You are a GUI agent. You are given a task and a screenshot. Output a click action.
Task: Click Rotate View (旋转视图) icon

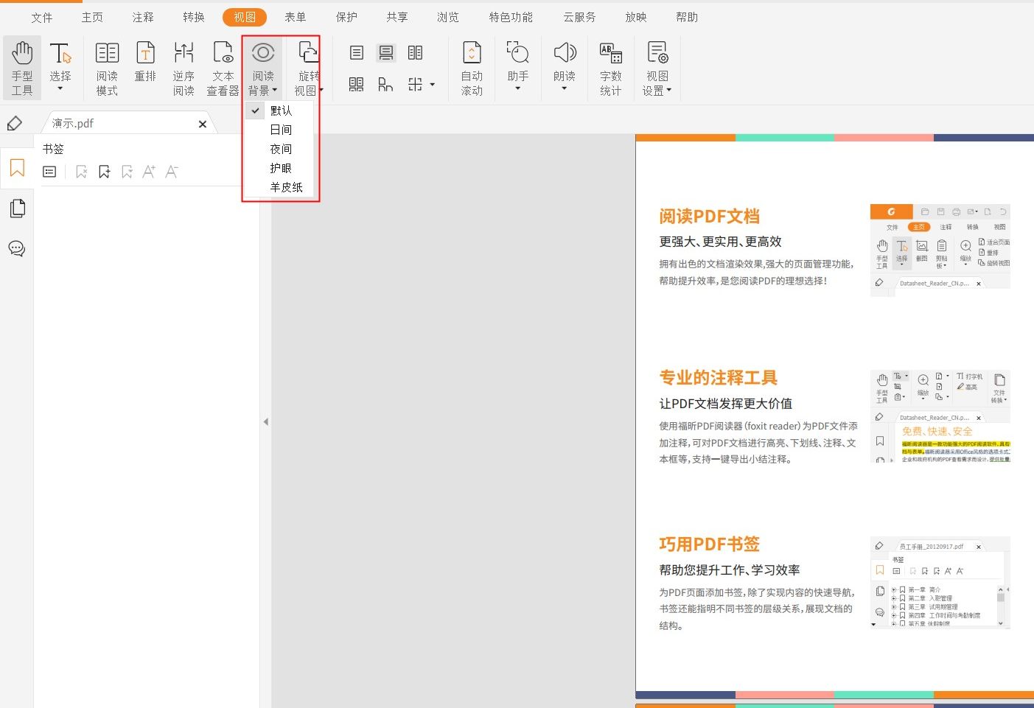(x=309, y=53)
